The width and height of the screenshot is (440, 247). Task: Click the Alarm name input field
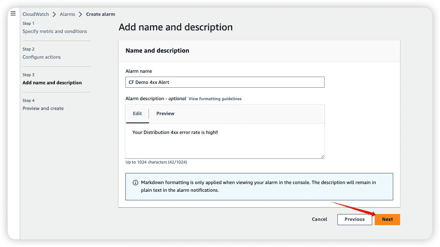[x=225, y=82]
